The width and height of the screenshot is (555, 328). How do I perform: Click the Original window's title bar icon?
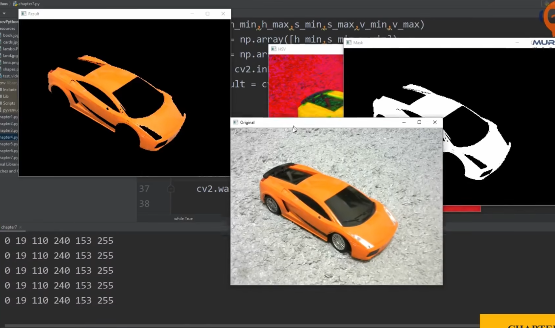236,122
